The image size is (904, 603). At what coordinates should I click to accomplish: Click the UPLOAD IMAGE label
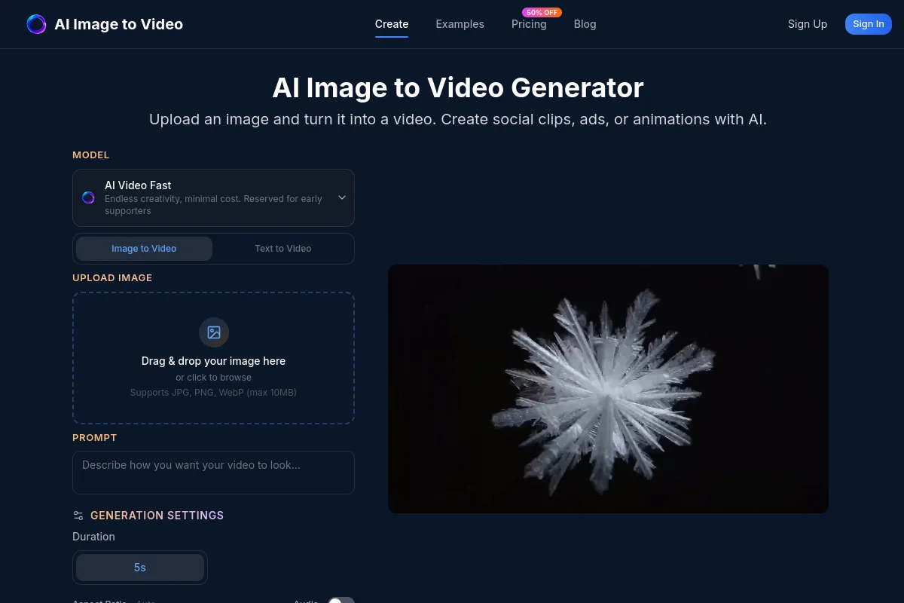point(112,278)
